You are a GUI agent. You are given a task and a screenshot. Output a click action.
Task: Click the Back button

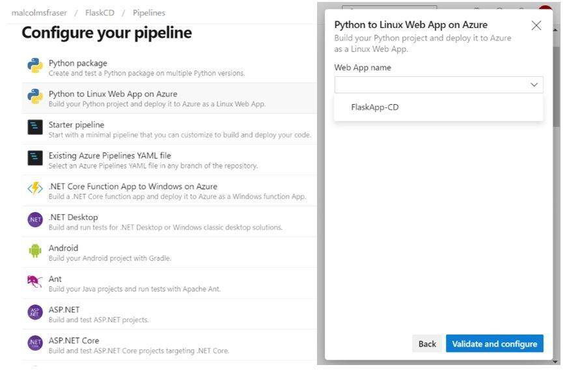click(427, 344)
